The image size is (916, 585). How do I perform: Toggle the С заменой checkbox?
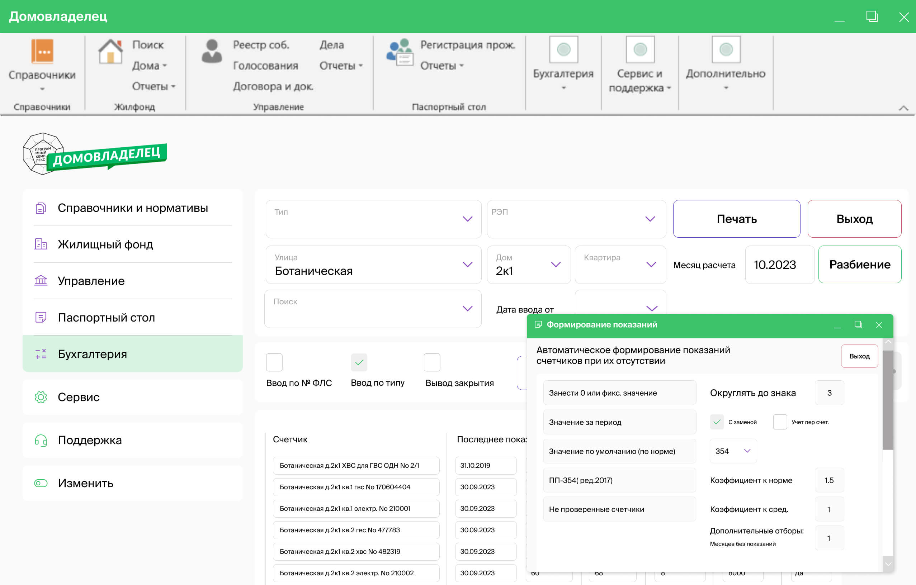(717, 422)
